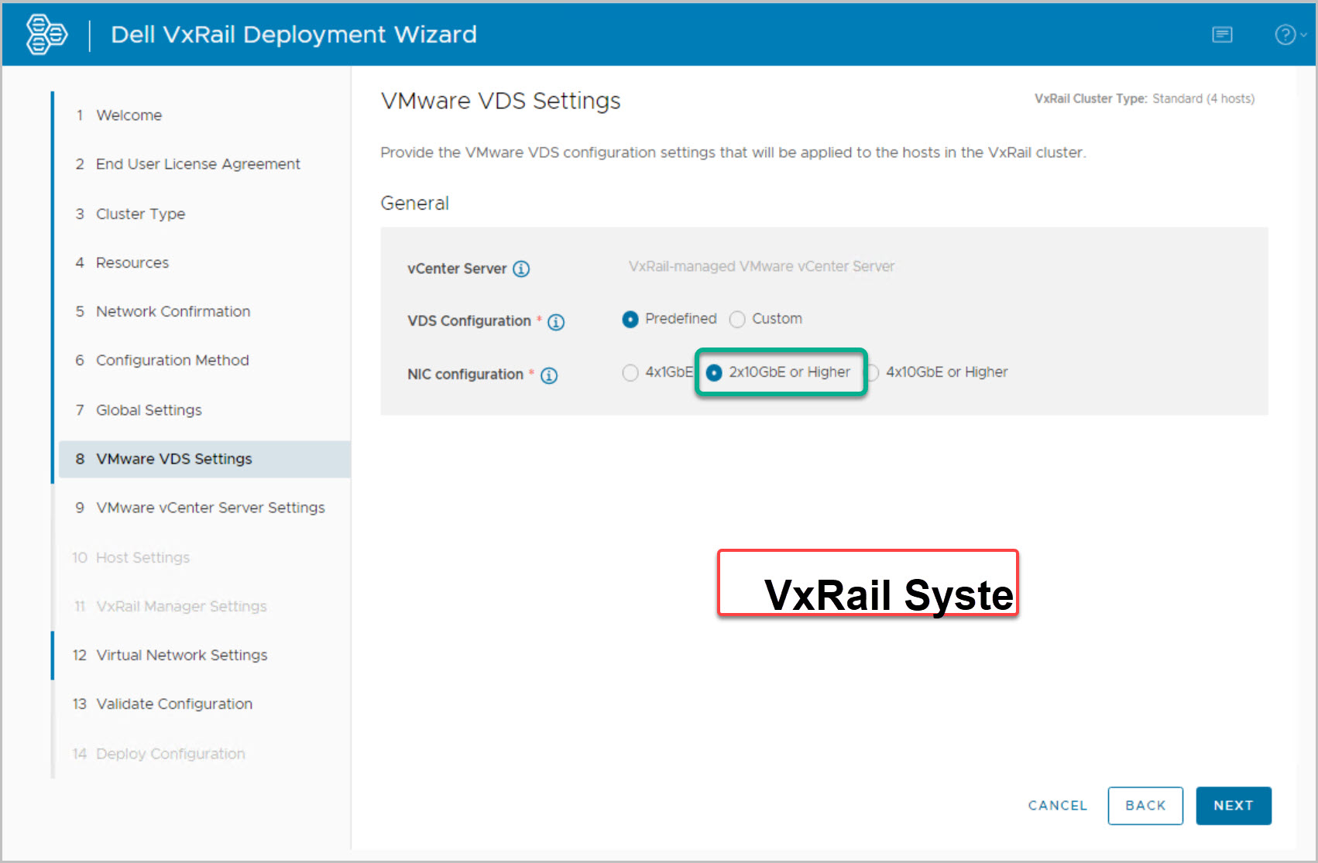Jump to Global Settings step

149,410
